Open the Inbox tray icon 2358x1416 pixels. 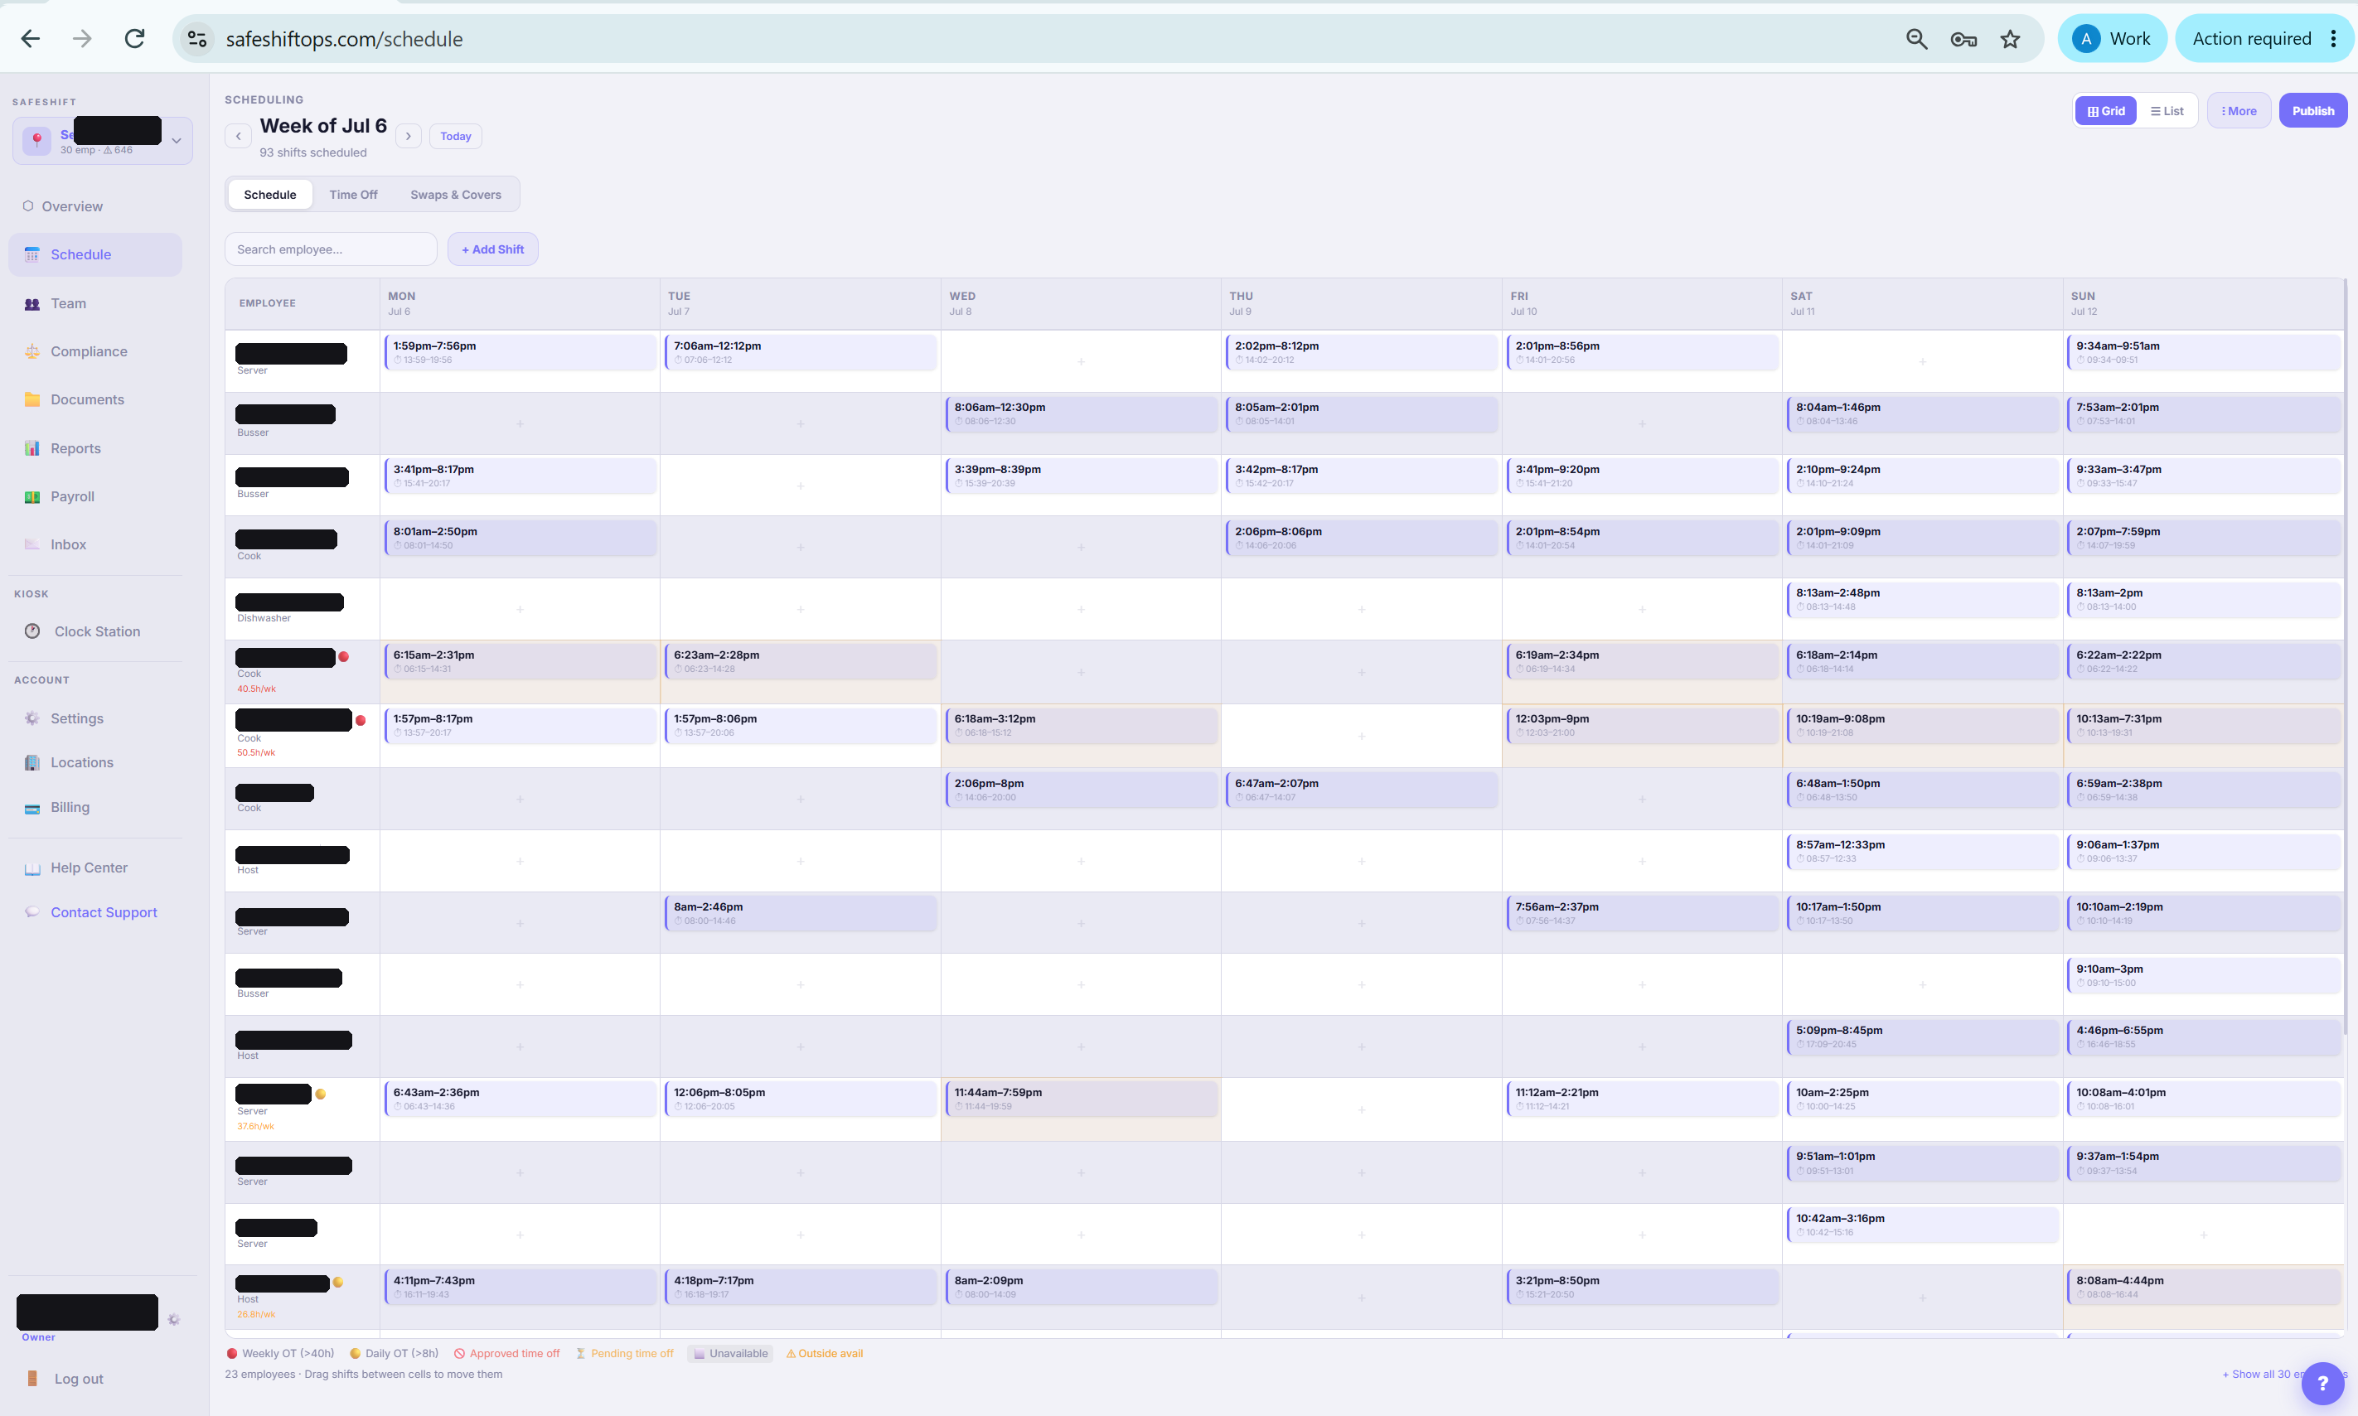coord(31,545)
